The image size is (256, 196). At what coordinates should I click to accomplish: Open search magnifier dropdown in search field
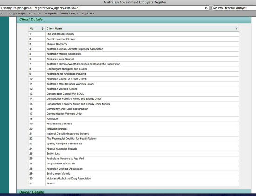pyautogui.click(x=215, y=8)
